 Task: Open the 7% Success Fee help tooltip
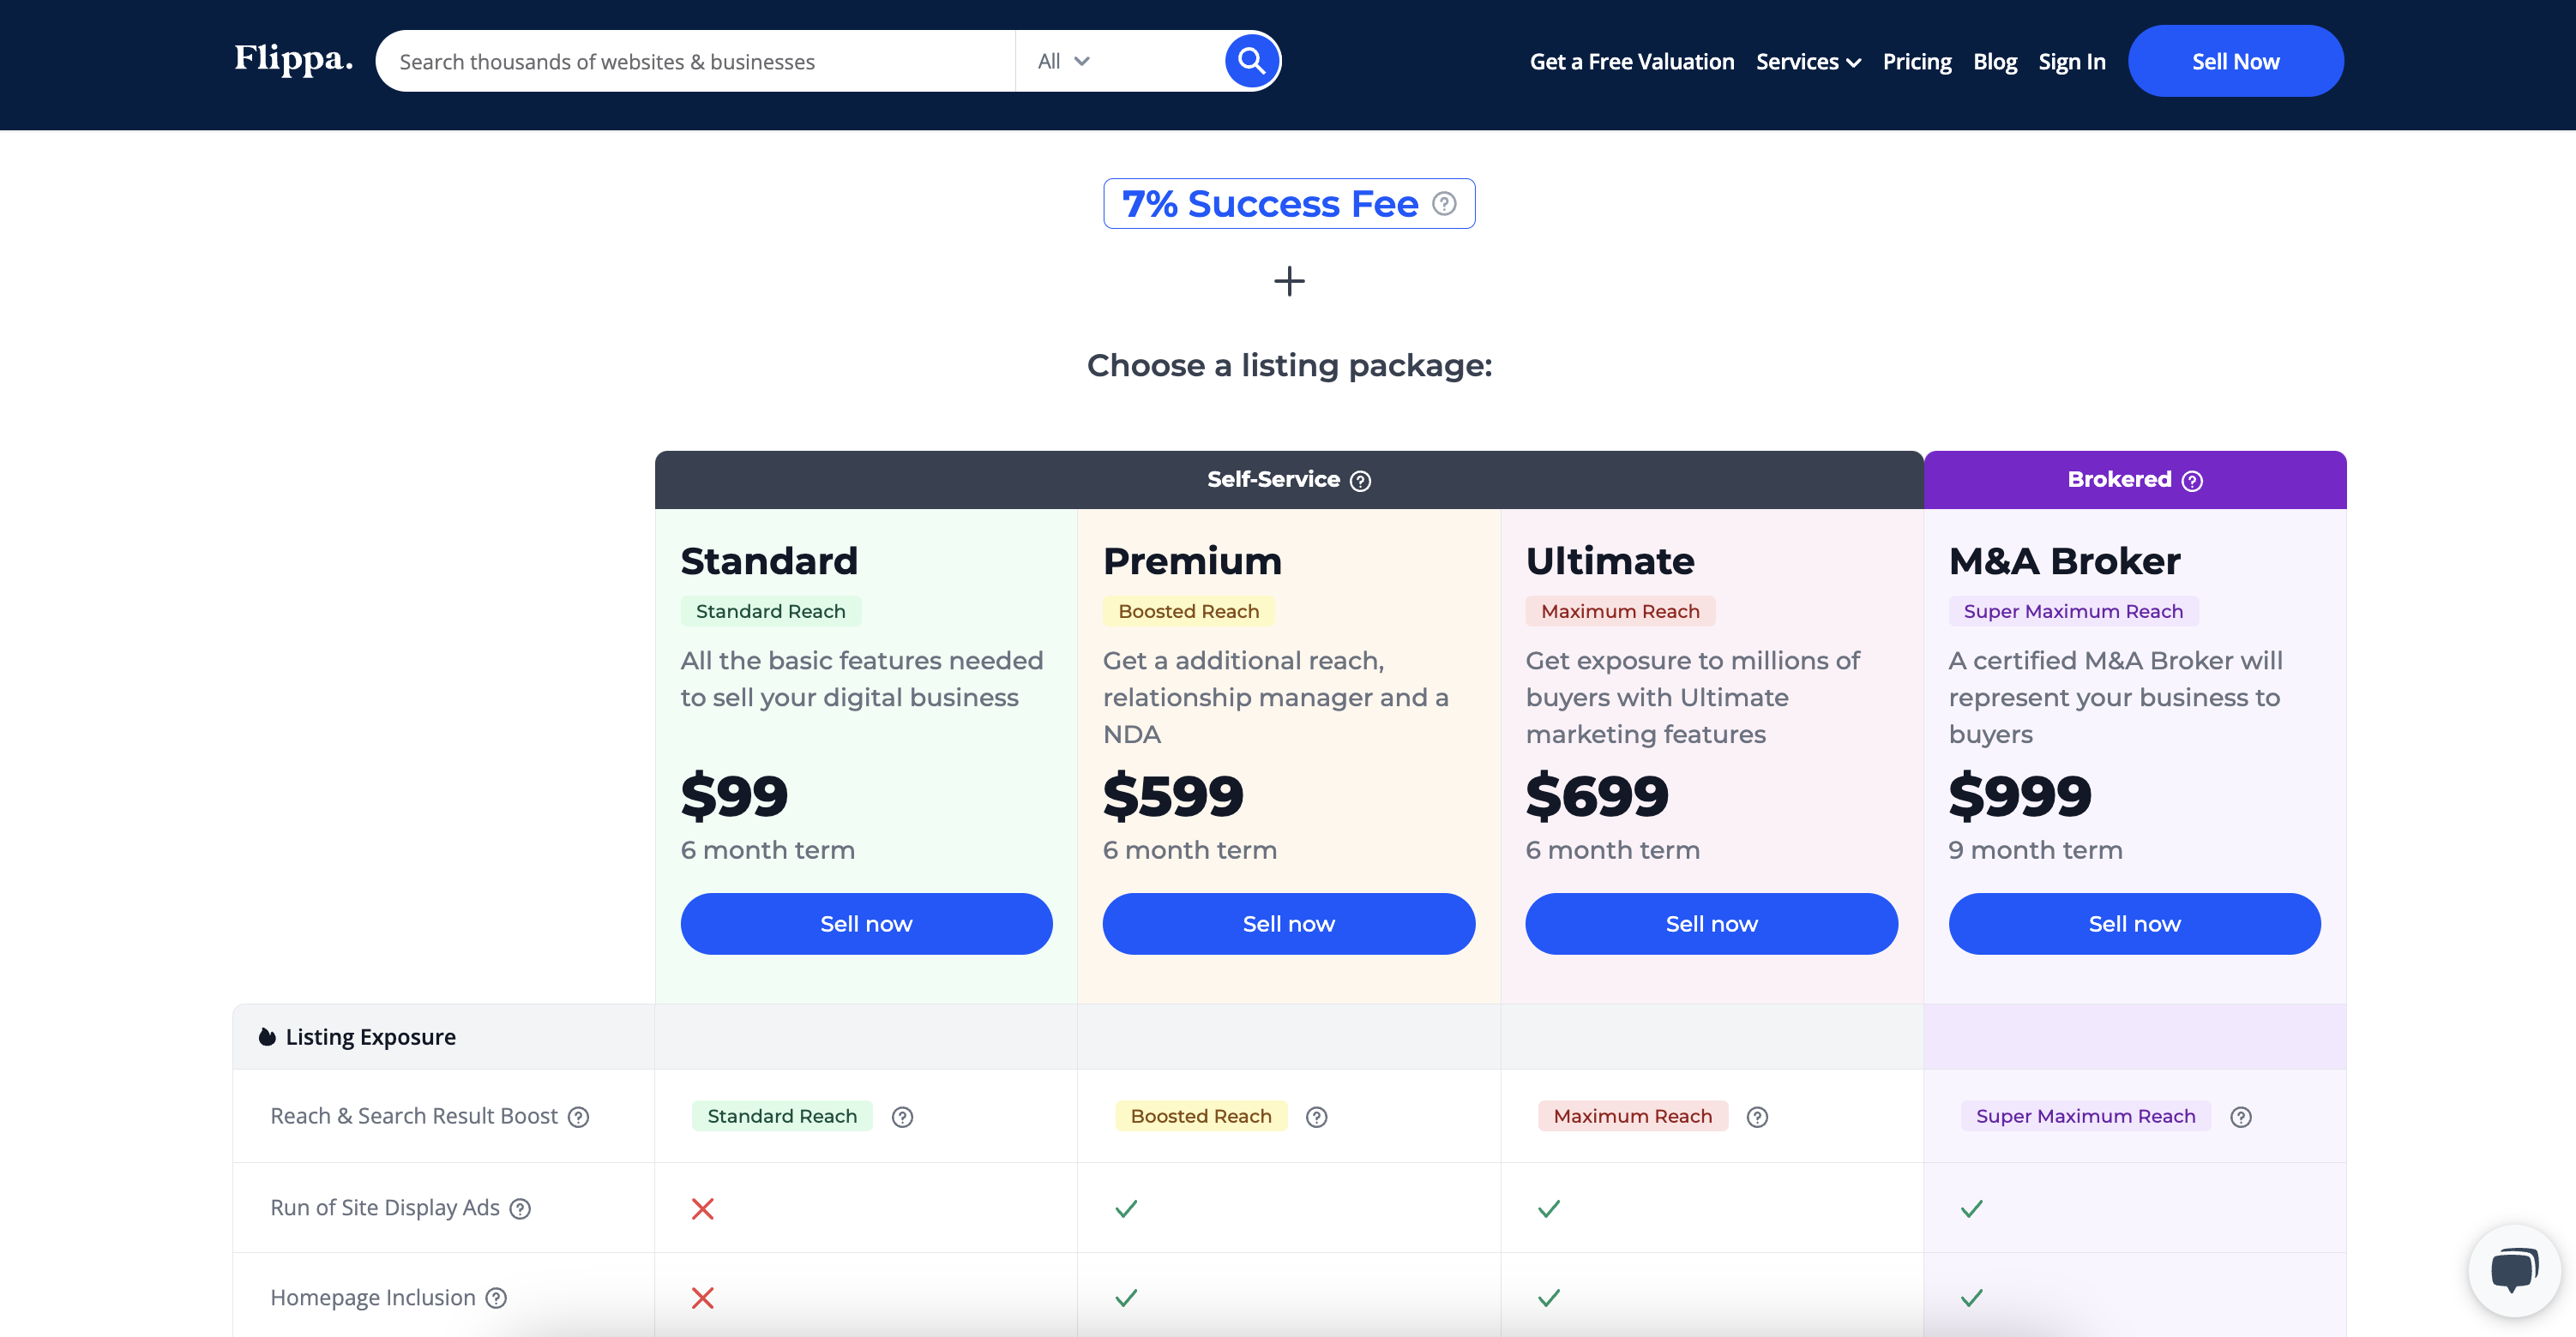point(1443,203)
